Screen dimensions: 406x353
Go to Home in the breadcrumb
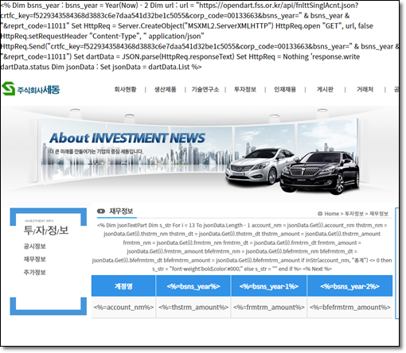pos(332,214)
